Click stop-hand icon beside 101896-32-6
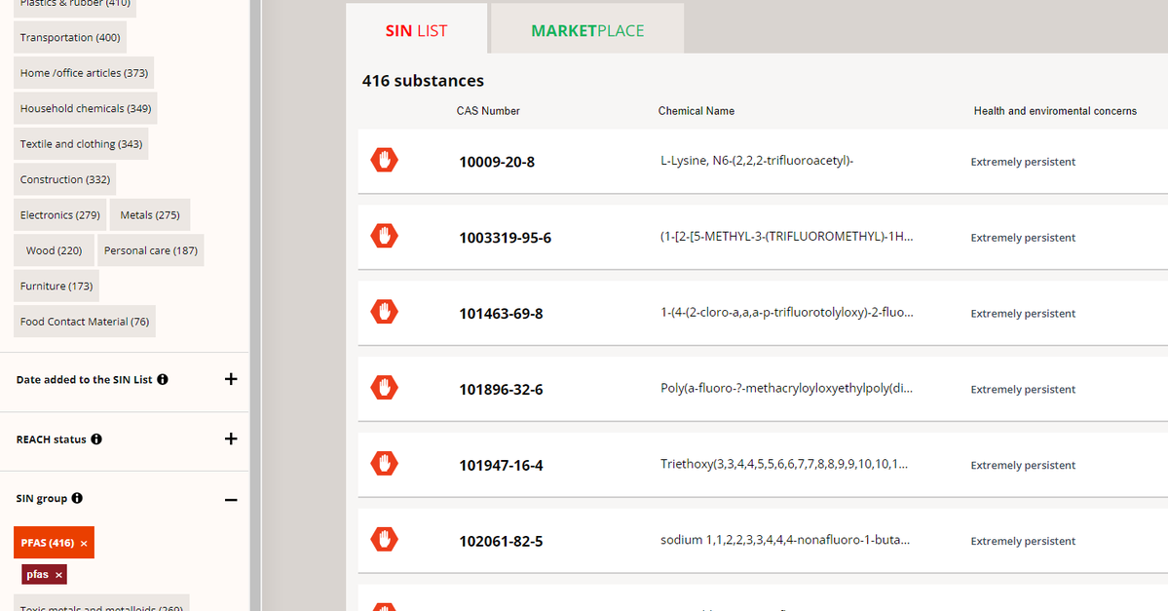This screenshot has width=1168, height=611. (x=384, y=388)
